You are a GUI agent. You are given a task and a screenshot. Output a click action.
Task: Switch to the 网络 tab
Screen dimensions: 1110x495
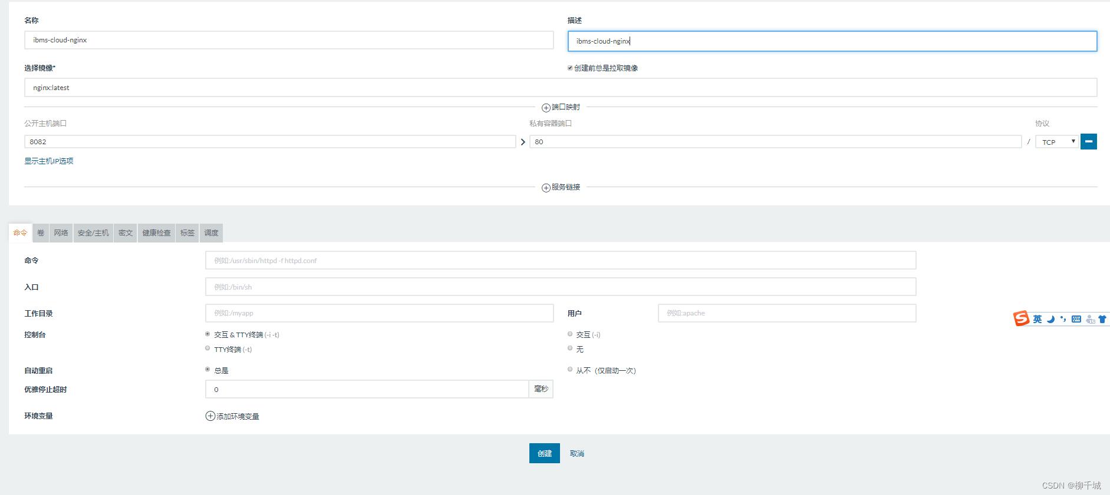click(61, 233)
